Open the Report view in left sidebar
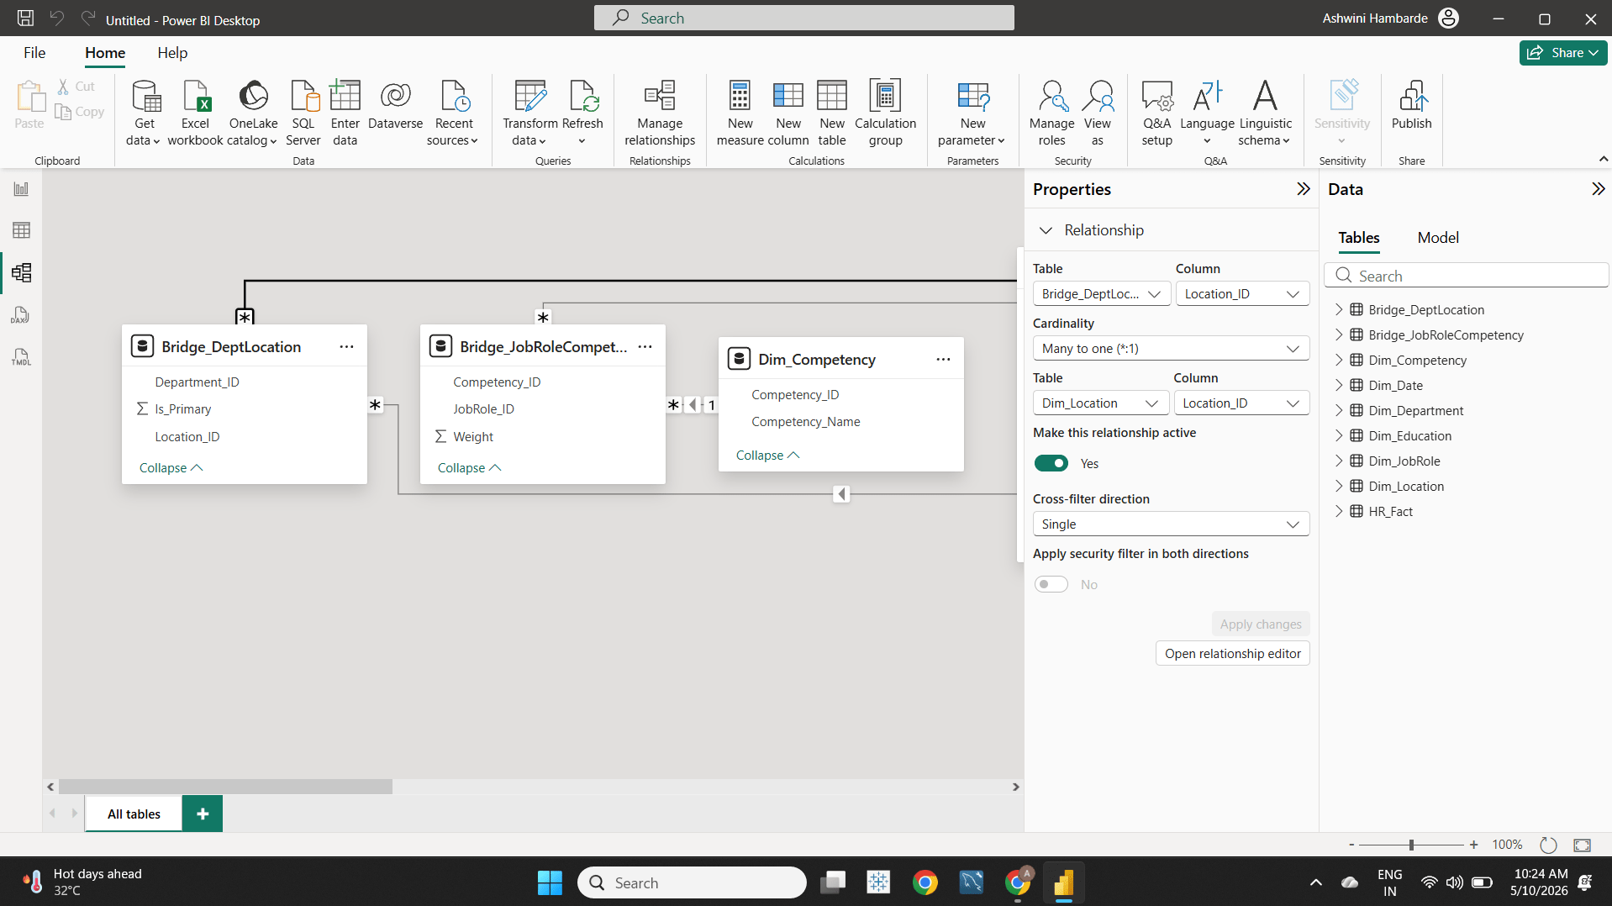Screen dimensions: 1612x906 tap(21, 189)
